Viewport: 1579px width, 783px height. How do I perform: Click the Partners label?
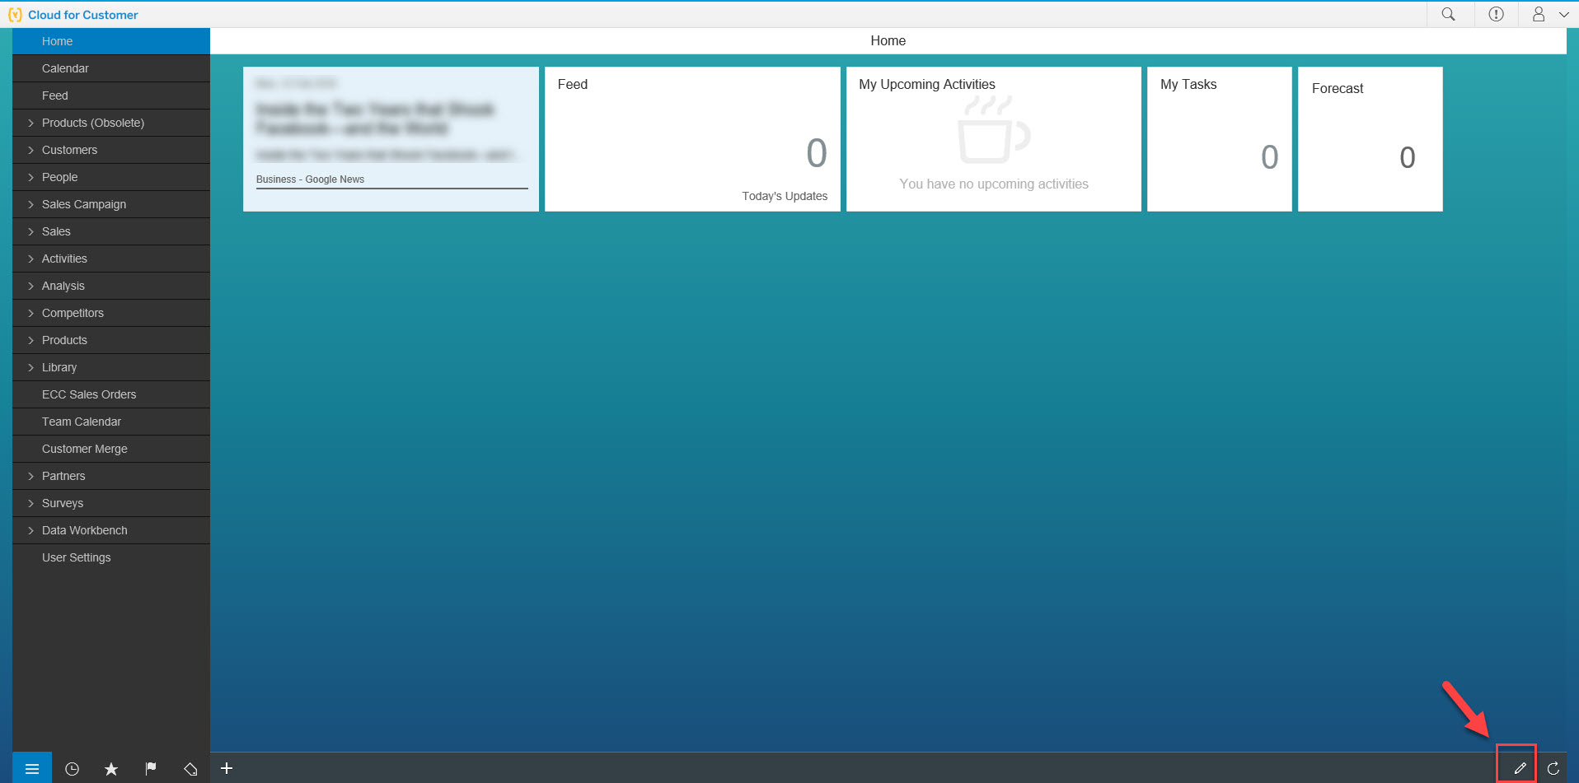(63, 476)
